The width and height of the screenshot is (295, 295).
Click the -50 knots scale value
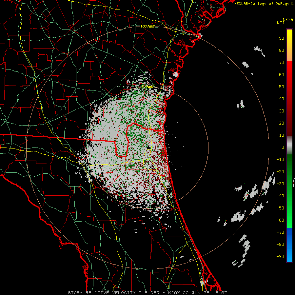pyautogui.click(x=280, y=208)
